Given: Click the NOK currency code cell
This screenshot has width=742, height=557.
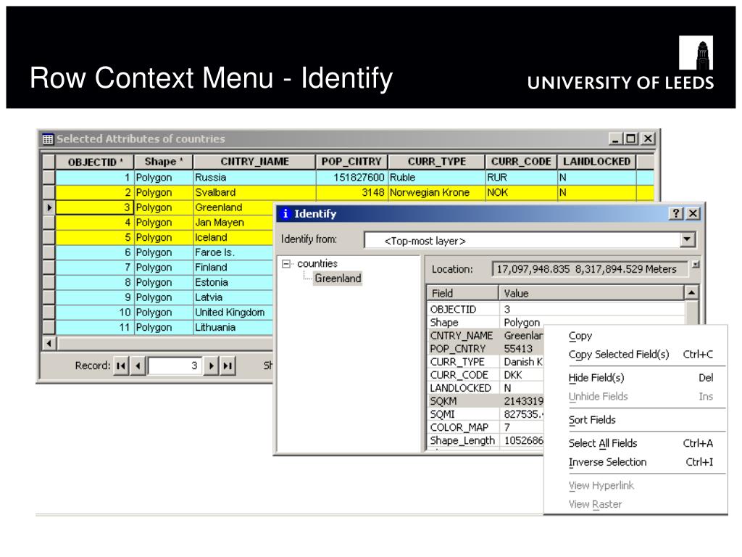Looking at the screenshot, I should coord(521,193).
